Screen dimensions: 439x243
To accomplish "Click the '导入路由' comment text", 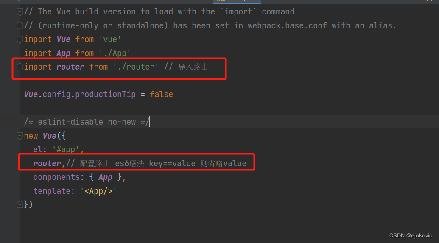I will 193,67.
